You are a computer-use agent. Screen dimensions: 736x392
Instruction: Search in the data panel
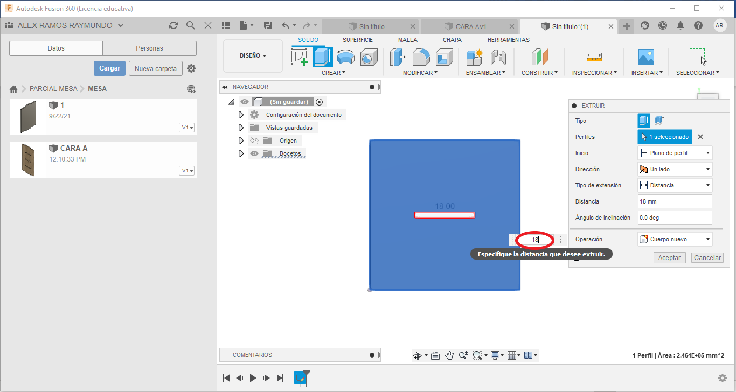click(x=190, y=25)
